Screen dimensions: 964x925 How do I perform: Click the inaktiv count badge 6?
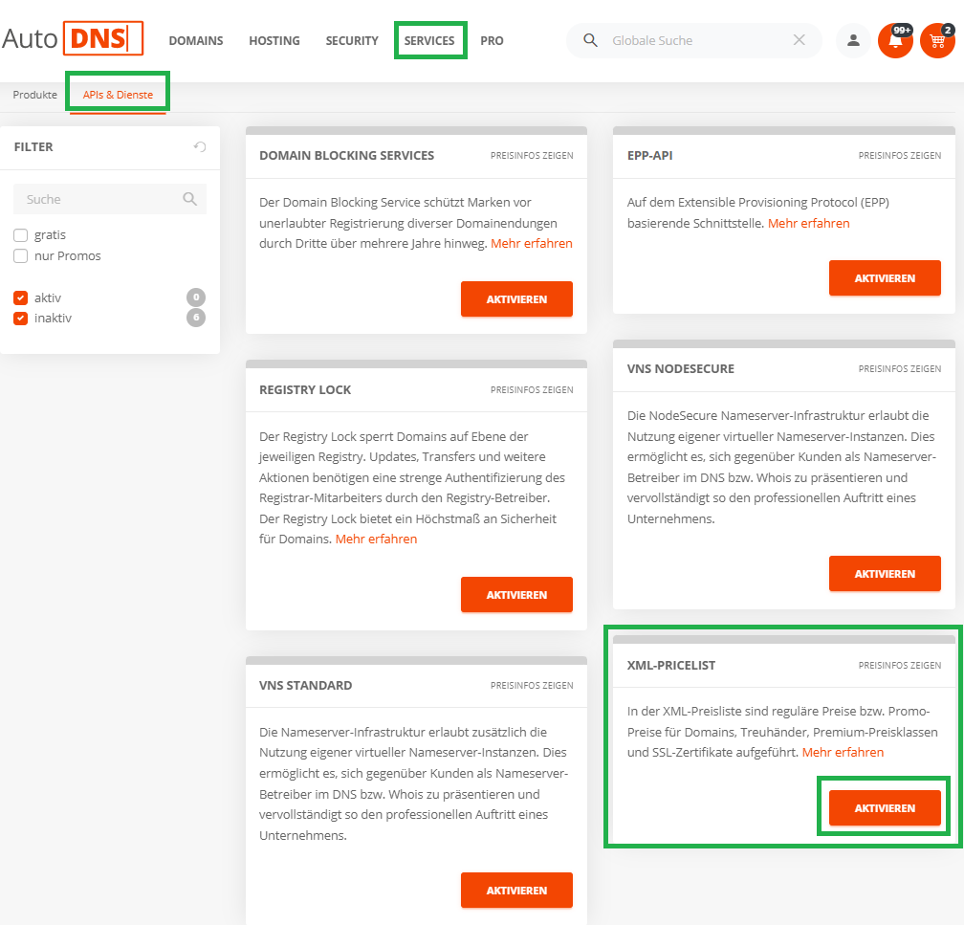click(x=196, y=318)
